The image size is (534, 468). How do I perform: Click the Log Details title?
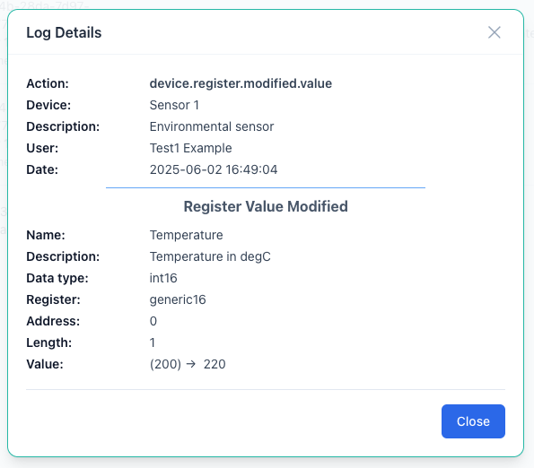64,32
